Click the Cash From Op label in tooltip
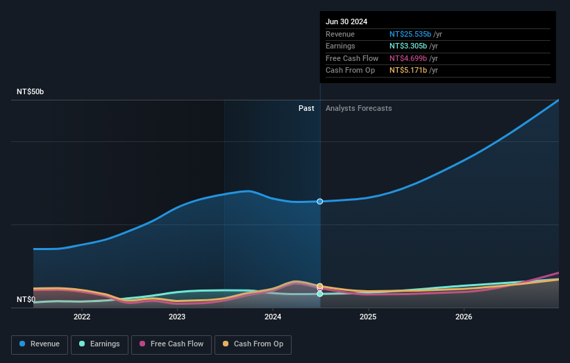The width and height of the screenshot is (570, 363). coord(350,71)
